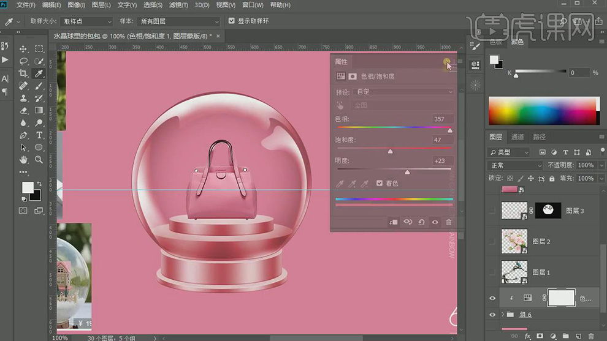Switch to the 通道 channels tab
Screen dimensions: 607x341
[x=517, y=137]
